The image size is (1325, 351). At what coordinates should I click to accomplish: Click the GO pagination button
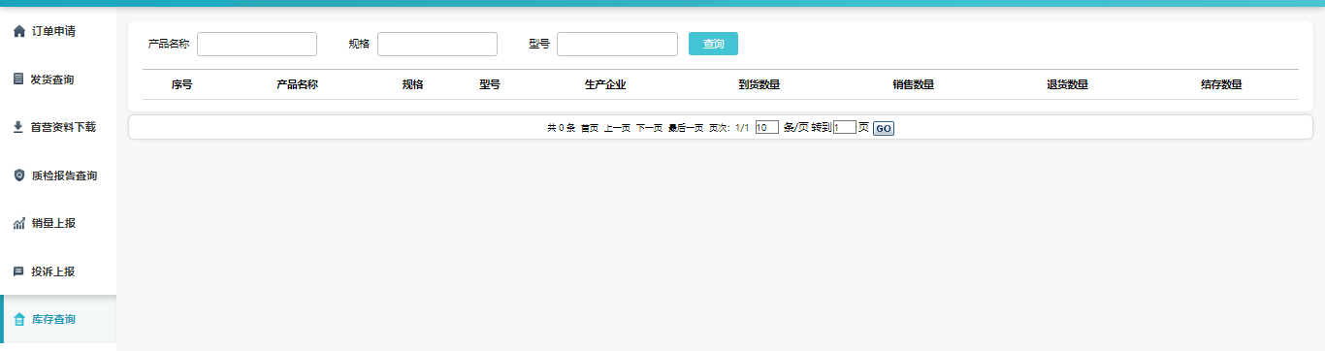884,128
